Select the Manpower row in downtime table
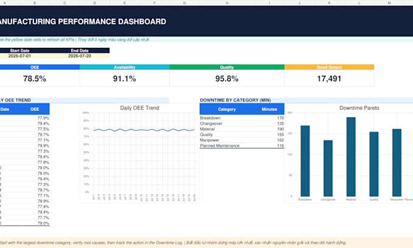Viewport: 413px width, 248px height. [x=242, y=140]
